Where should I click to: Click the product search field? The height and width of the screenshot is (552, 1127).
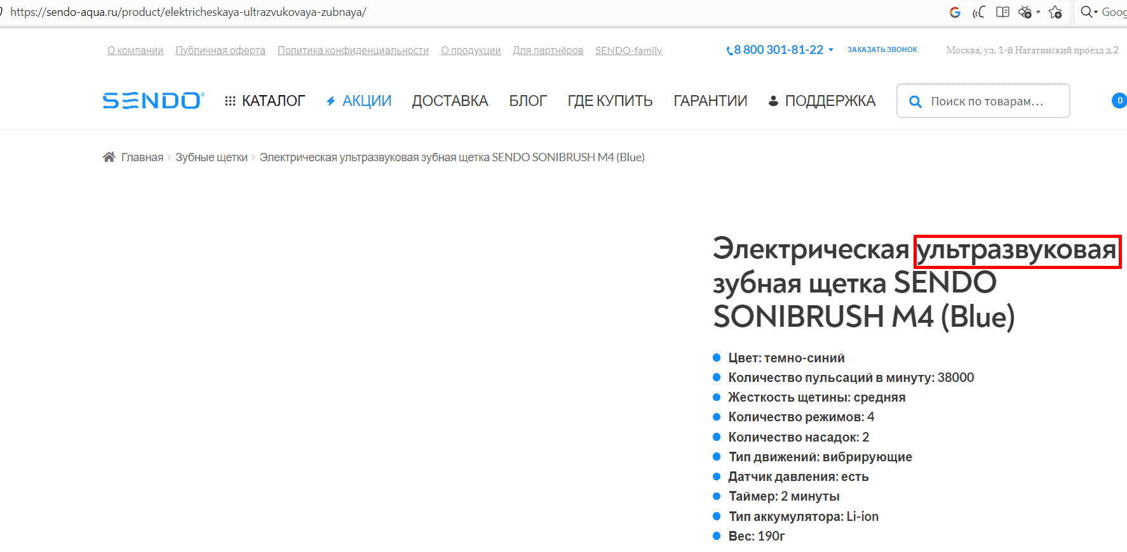[983, 101]
